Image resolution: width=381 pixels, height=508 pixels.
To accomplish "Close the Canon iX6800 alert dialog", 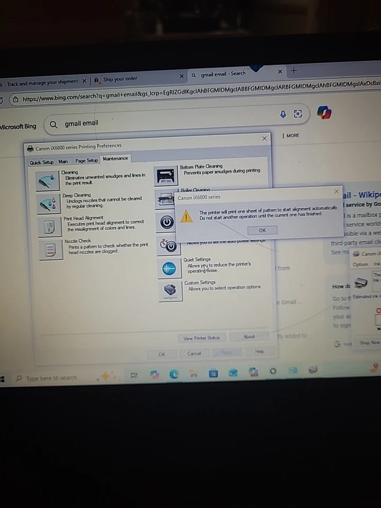I will click(x=336, y=192).
